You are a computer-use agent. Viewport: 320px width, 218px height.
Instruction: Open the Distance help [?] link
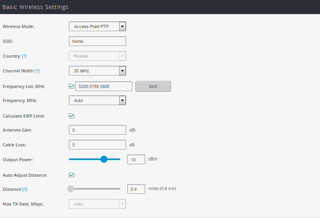pyautogui.click(x=25, y=189)
